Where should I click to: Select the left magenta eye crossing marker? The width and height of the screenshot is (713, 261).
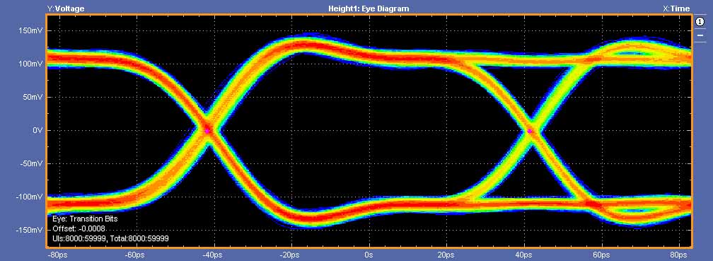(x=207, y=130)
